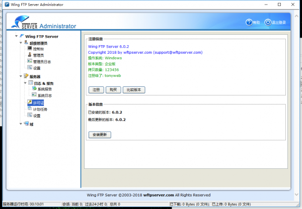Viewport: 302px width, 209px height.
Task: Click the 注册信息 group heading
Action: [96, 39]
